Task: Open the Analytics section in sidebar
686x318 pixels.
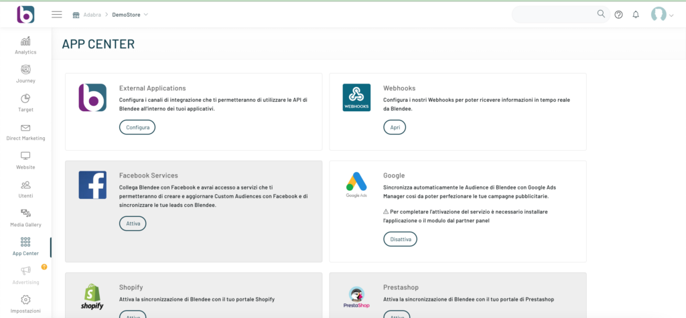Action: 25,45
